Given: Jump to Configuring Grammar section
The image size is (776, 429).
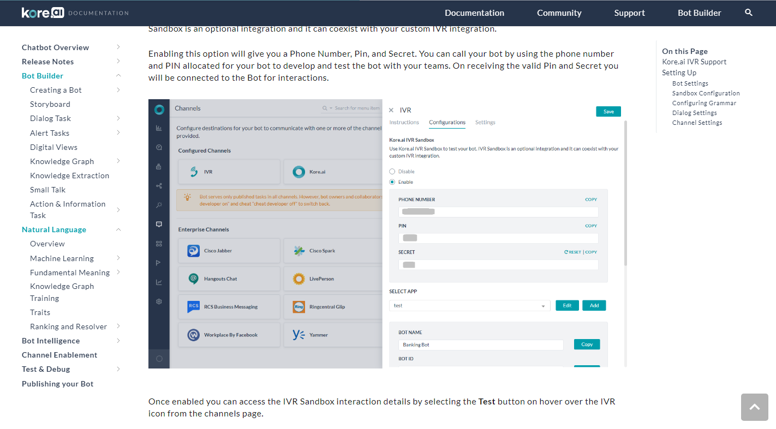Looking at the screenshot, I should (704, 103).
